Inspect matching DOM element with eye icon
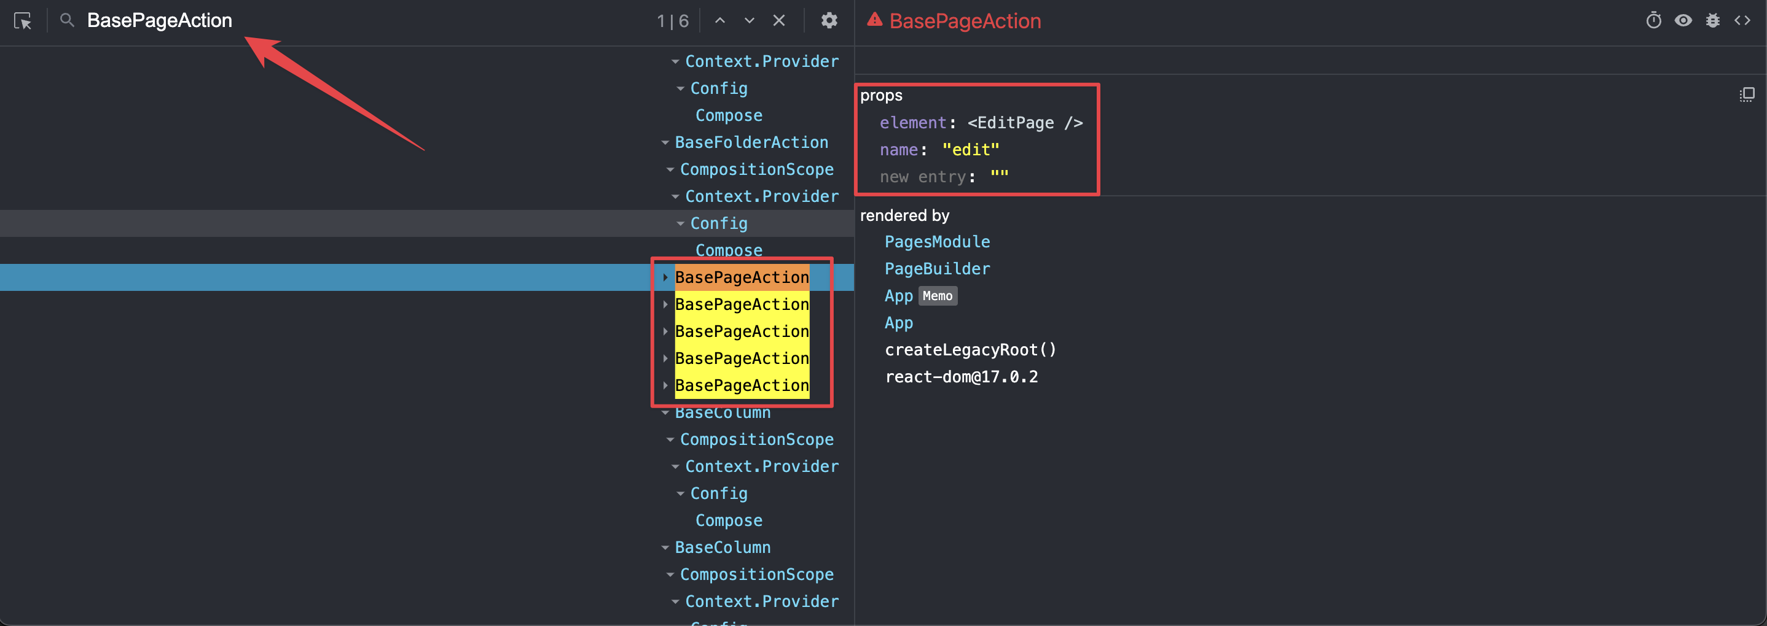 coord(1683,20)
